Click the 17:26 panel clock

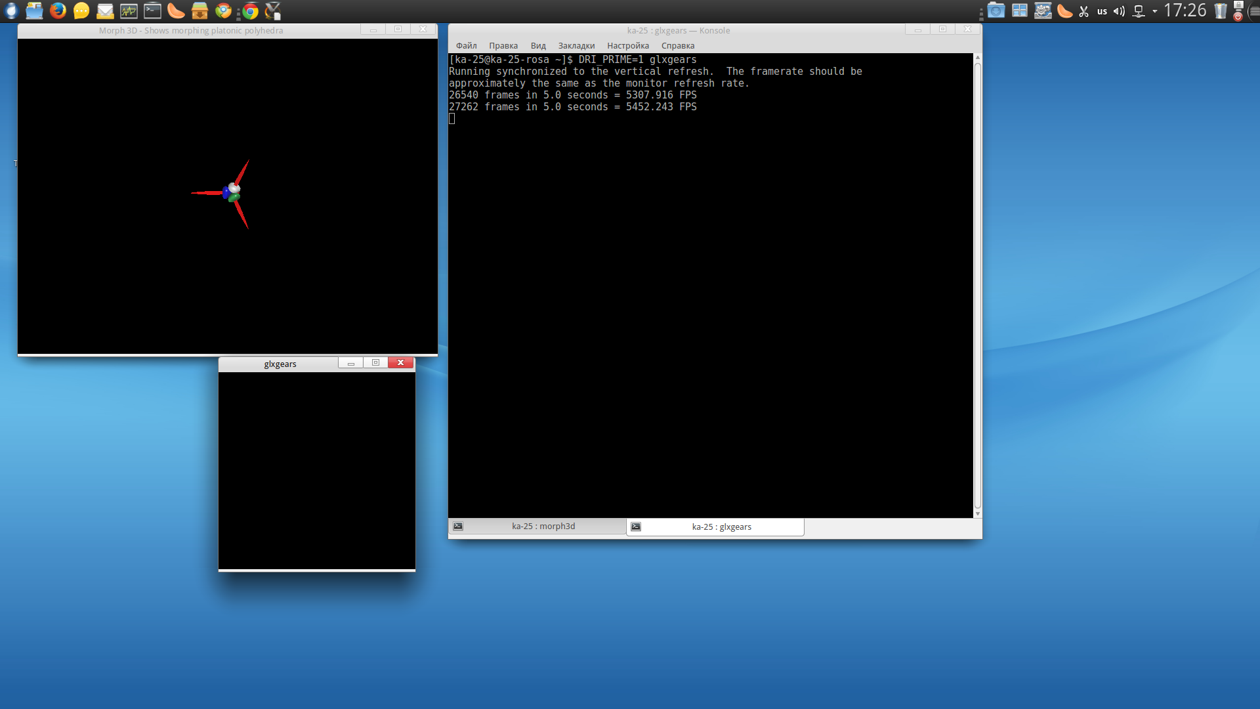(x=1185, y=11)
